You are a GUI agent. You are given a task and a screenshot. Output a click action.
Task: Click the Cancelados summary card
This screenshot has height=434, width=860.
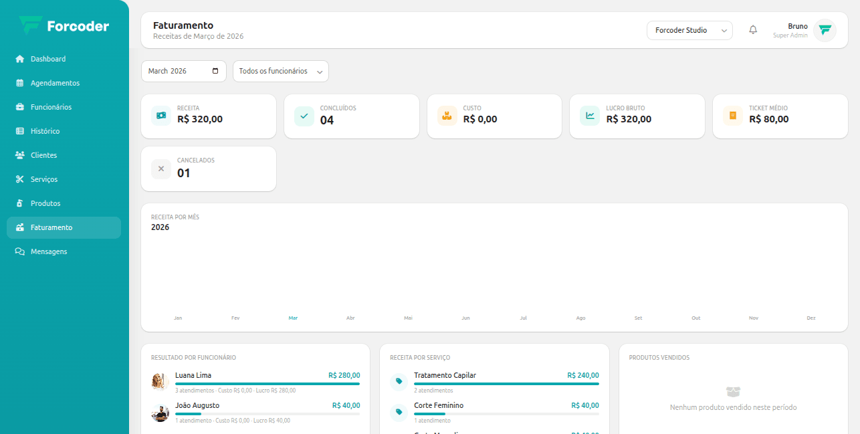(209, 169)
